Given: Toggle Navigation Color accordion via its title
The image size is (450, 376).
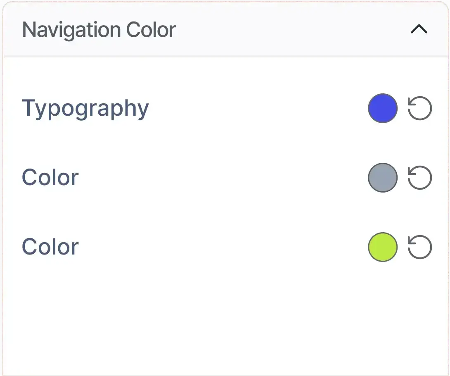Looking at the screenshot, I should coord(99,30).
